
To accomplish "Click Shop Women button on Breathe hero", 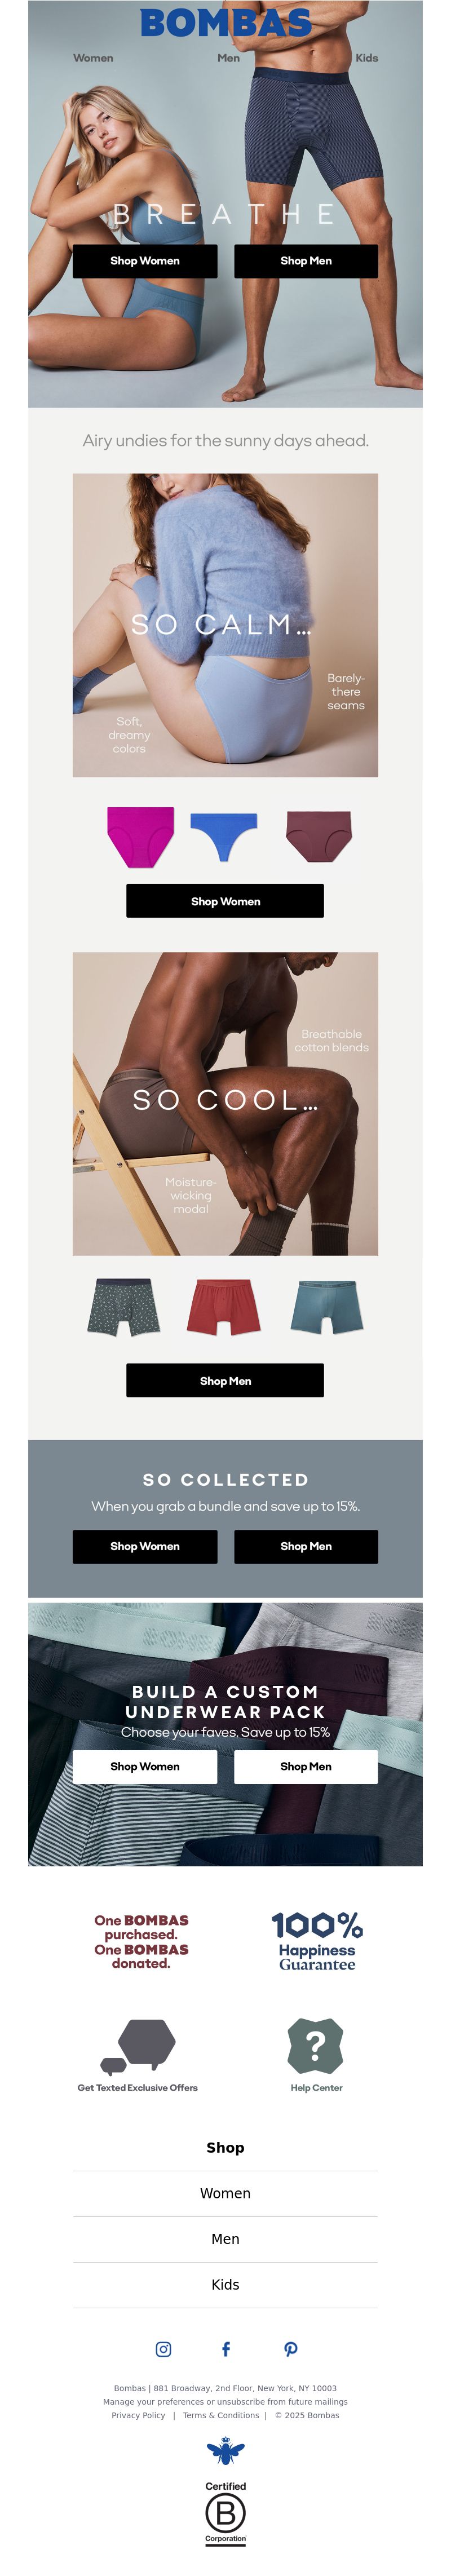I will tap(145, 261).
